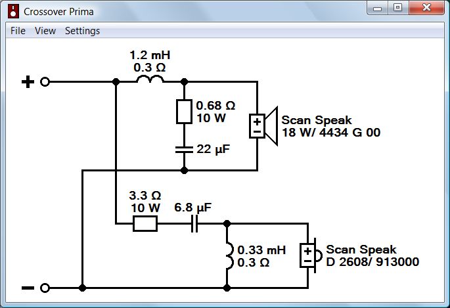Select the 0.33 mH inductor symbol

click(229, 255)
